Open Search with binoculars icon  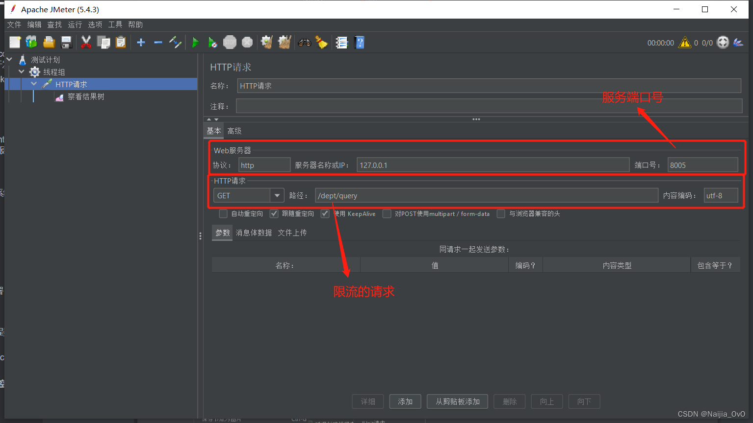pos(305,43)
